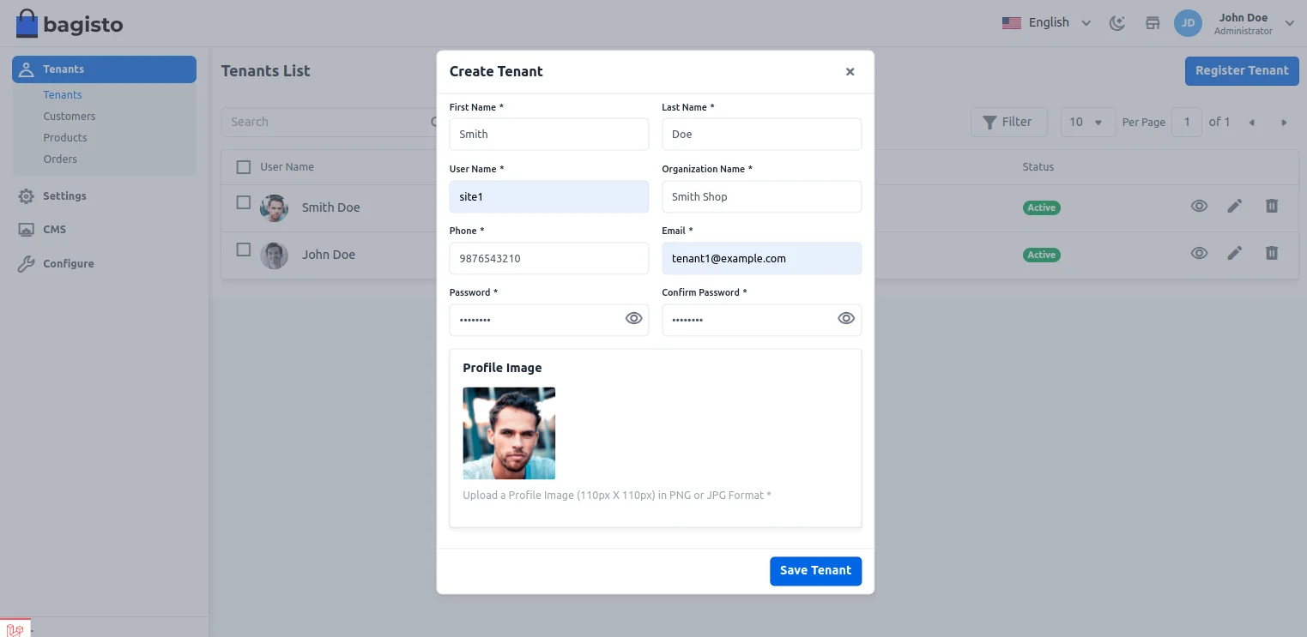Open the English language dropdown
The height and width of the screenshot is (637, 1307).
coord(1045,22)
